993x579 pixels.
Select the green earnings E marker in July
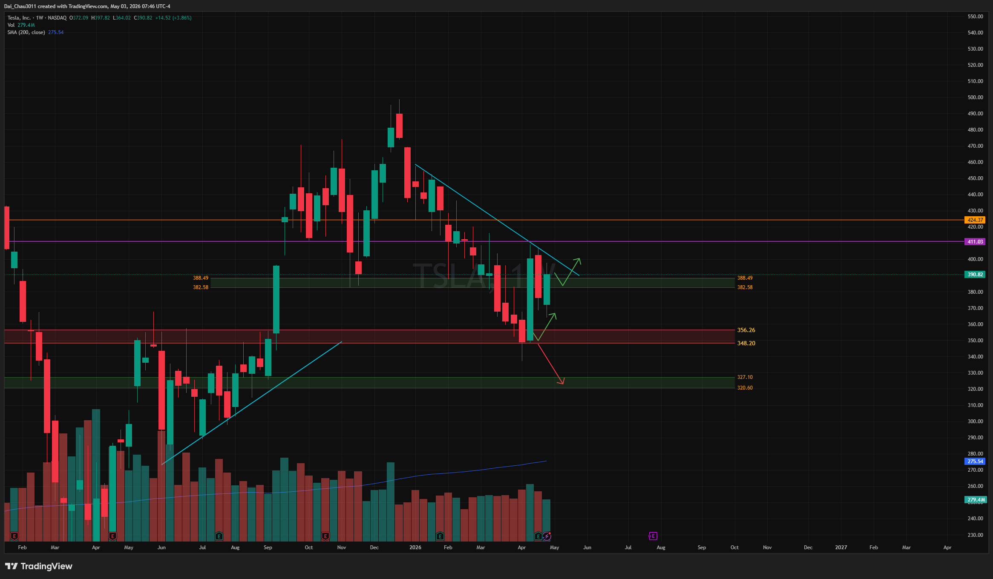click(x=219, y=536)
